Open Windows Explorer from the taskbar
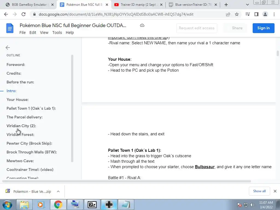Viewport: 280px width, 210px height. pyautogui.click(x=24, y=205)
